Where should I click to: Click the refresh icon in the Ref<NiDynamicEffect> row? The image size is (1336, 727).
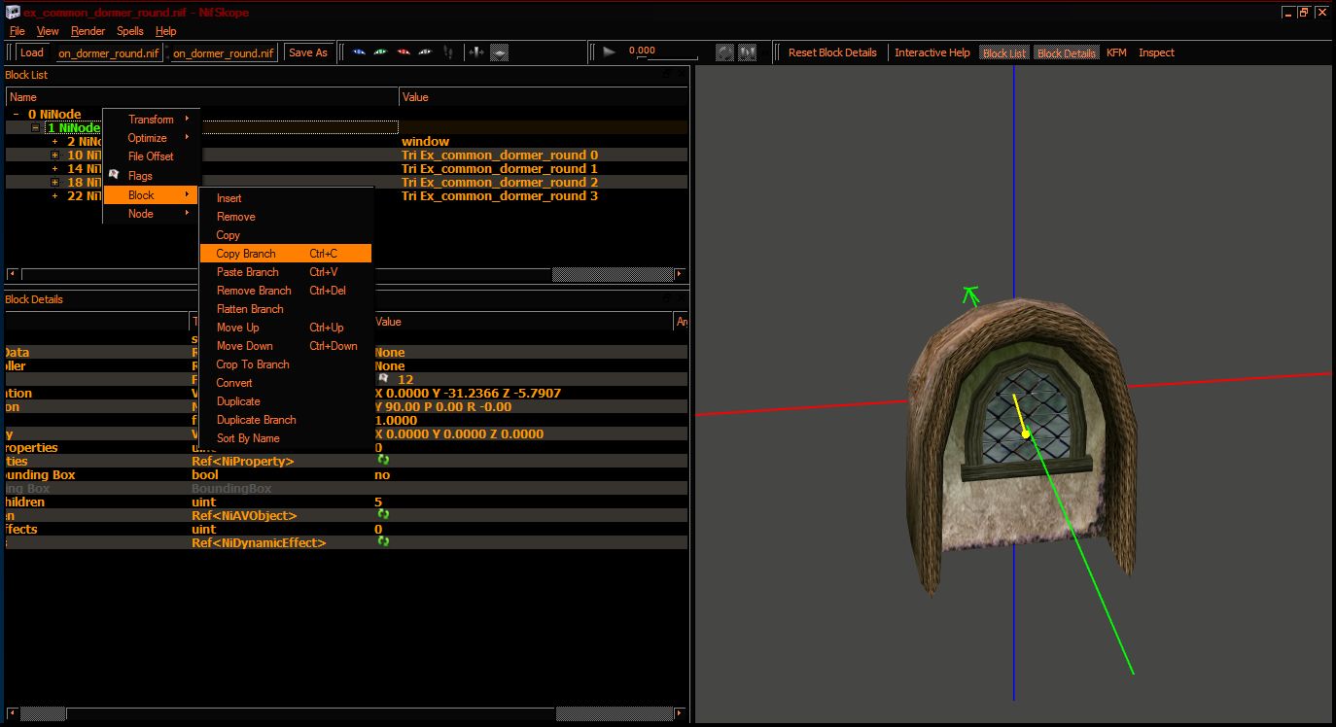point(383,541)
